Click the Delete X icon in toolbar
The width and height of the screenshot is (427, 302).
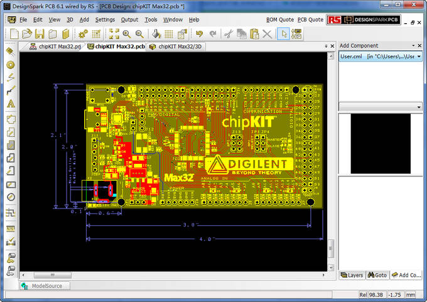point(267,33)
